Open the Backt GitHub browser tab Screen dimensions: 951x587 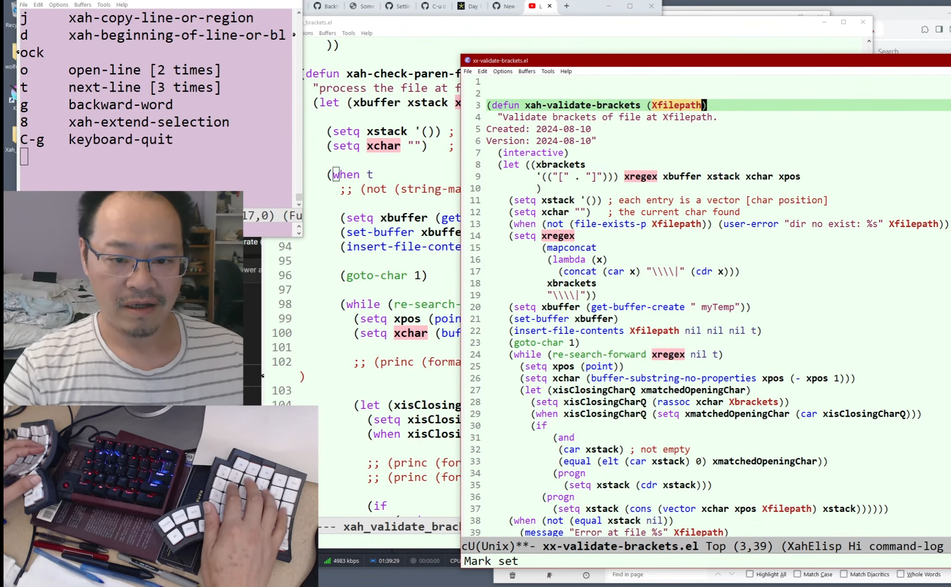(x=326, y=6)
